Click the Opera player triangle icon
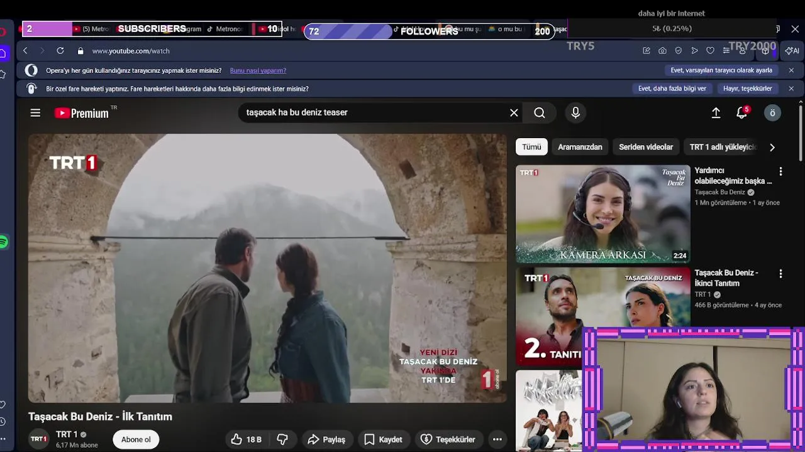 pyautogui.click(x=694, y=51)
